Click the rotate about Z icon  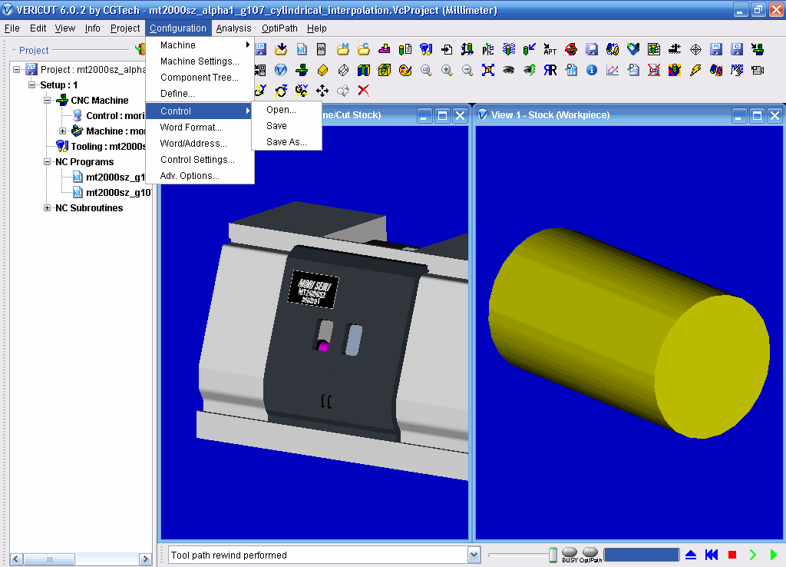tap(281, 91)
